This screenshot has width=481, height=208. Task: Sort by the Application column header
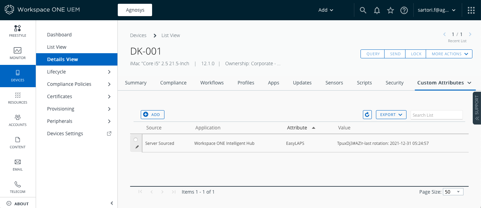(x=208, y=128)
